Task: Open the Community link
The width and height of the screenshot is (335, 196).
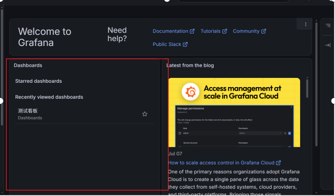Action: point(246,31)
